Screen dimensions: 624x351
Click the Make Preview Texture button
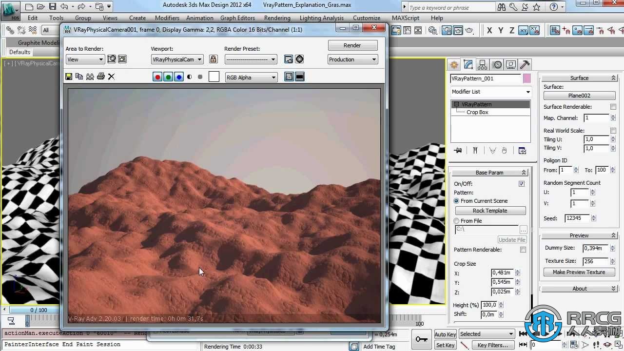[579, 272]
